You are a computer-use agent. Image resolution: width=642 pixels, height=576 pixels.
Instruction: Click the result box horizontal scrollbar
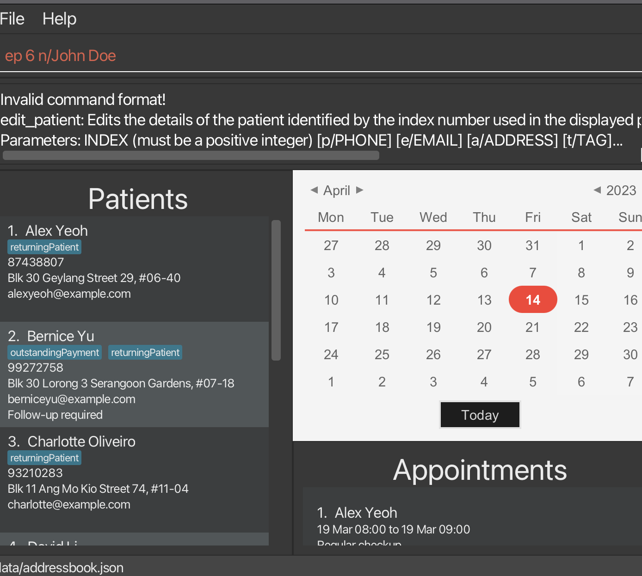point(191,156)
